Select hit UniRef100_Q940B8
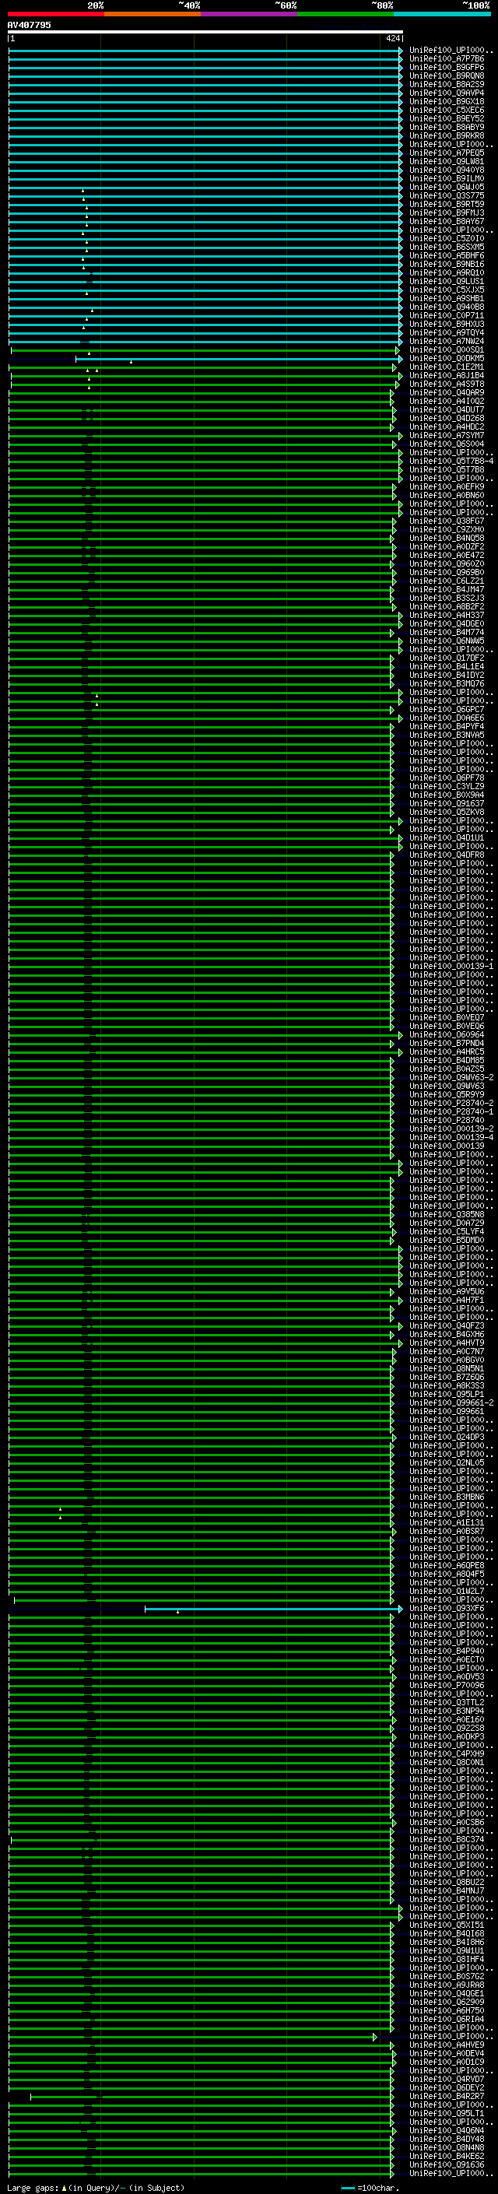 447,307
